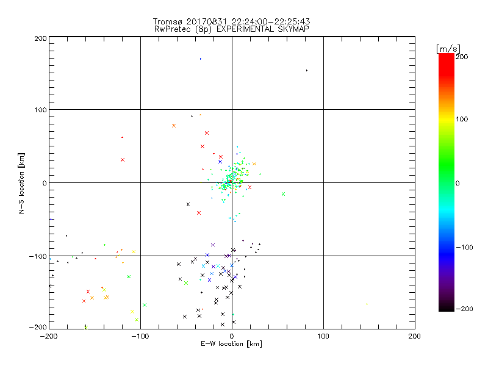Click the '[m/s]' unit label above color bar

point(448,49)
